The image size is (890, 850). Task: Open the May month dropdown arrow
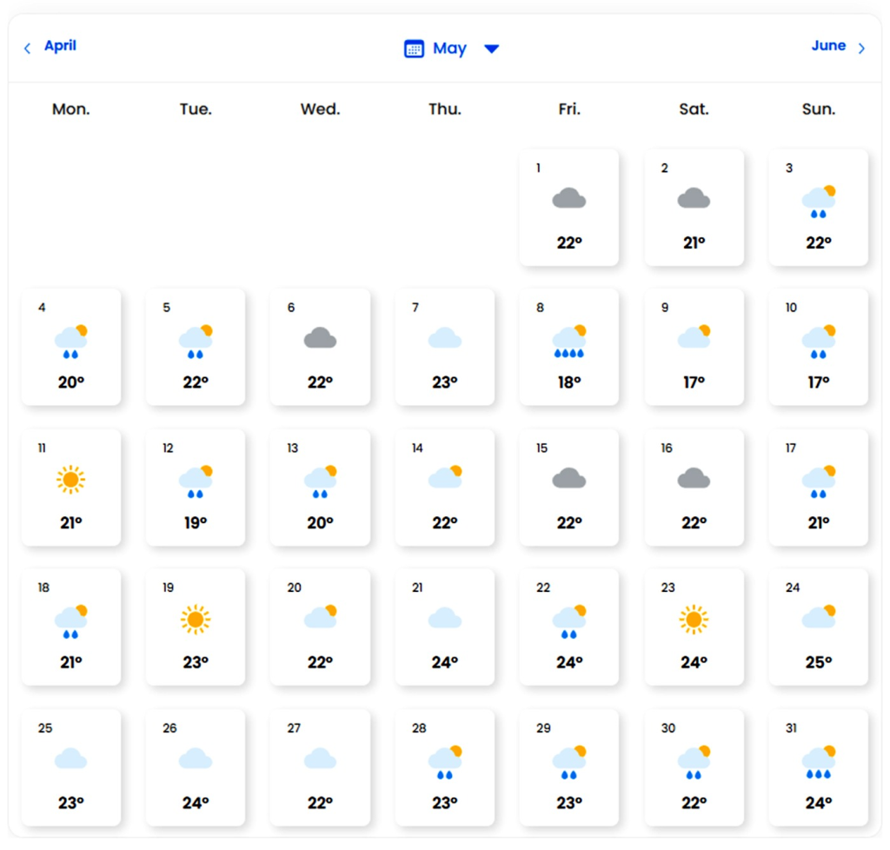(x=491, y=49)
